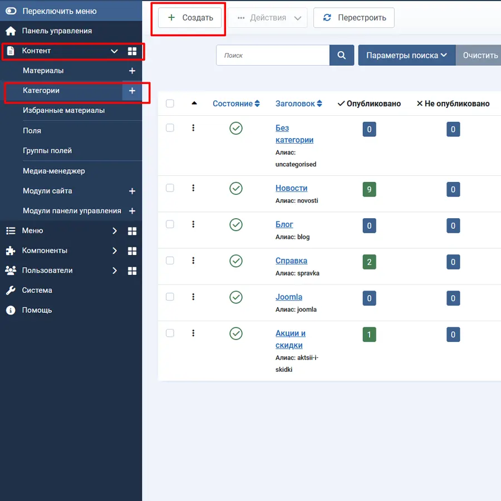501x501 pixels.
Task: Click the plus icon beside Модули сайта
Action: click(132, 191)
